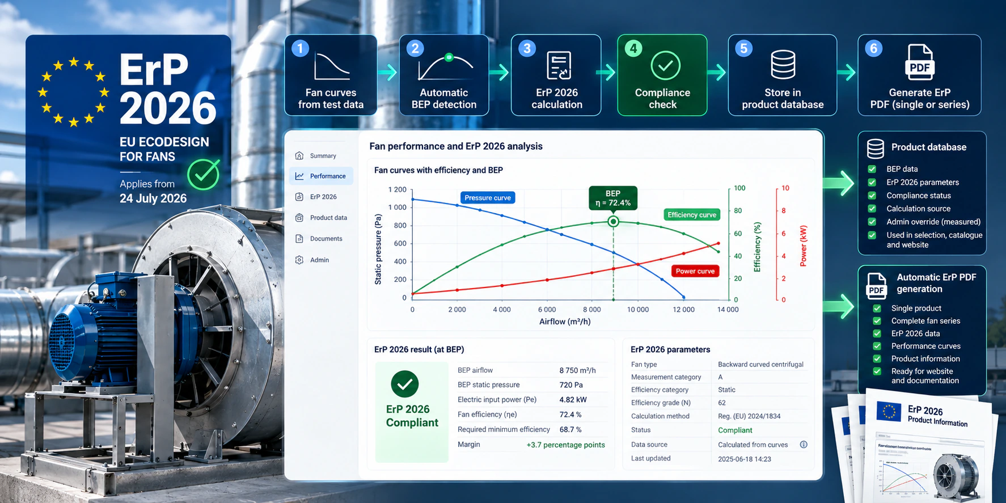1006x503 pixels.
Task: Click the Backward curved centrifugal fan type value
Action: (760, 365)
